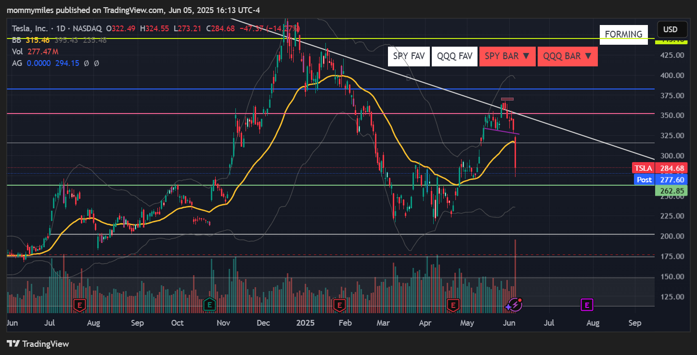The image size is (697, 355).
Task: Click the red earnings marker before May
Action: tap(452, 304)
